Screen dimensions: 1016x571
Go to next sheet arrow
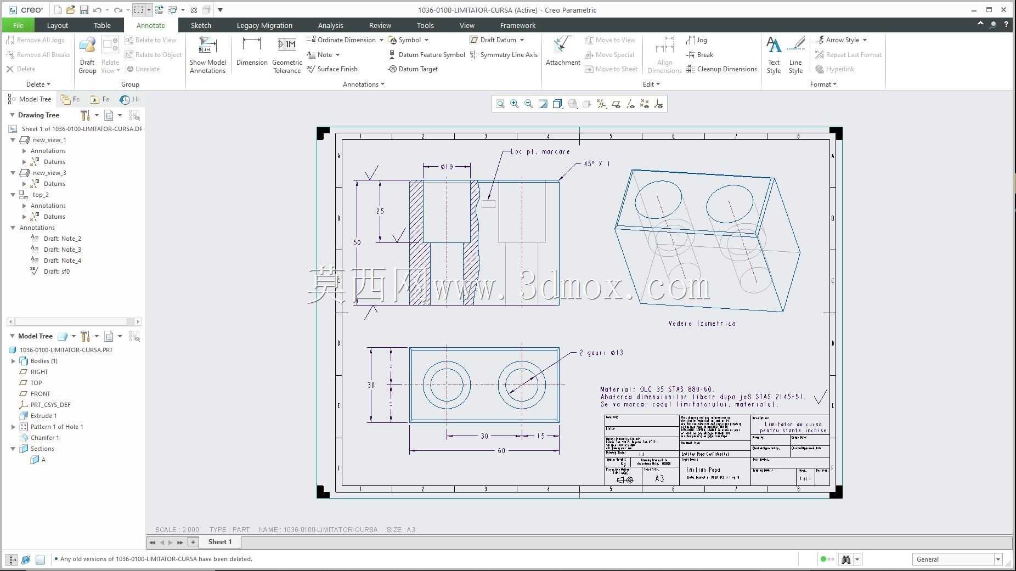pyautogui.click(x=171, y=542)
